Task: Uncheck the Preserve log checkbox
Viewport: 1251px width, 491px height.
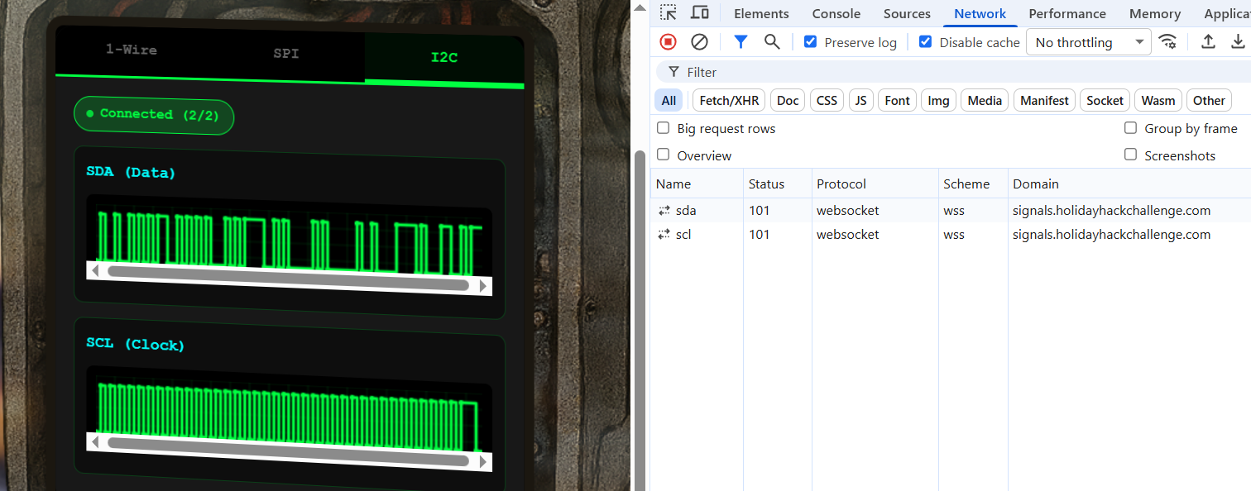Action: (811, 42)
